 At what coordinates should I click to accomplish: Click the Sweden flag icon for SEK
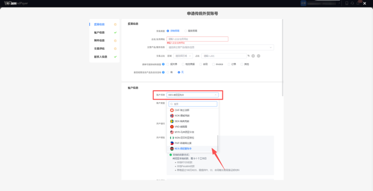(x=172, y=121)
